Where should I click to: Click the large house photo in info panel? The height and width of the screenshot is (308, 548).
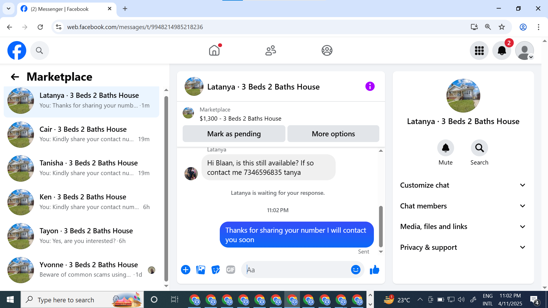(x=463, y=96)
